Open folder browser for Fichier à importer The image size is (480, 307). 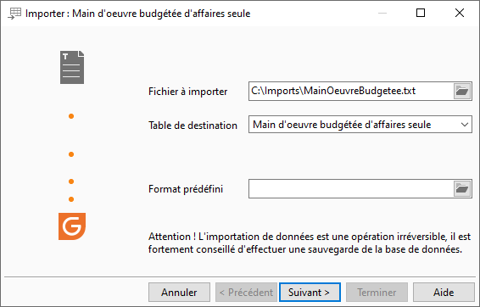(x=462, y=91)
